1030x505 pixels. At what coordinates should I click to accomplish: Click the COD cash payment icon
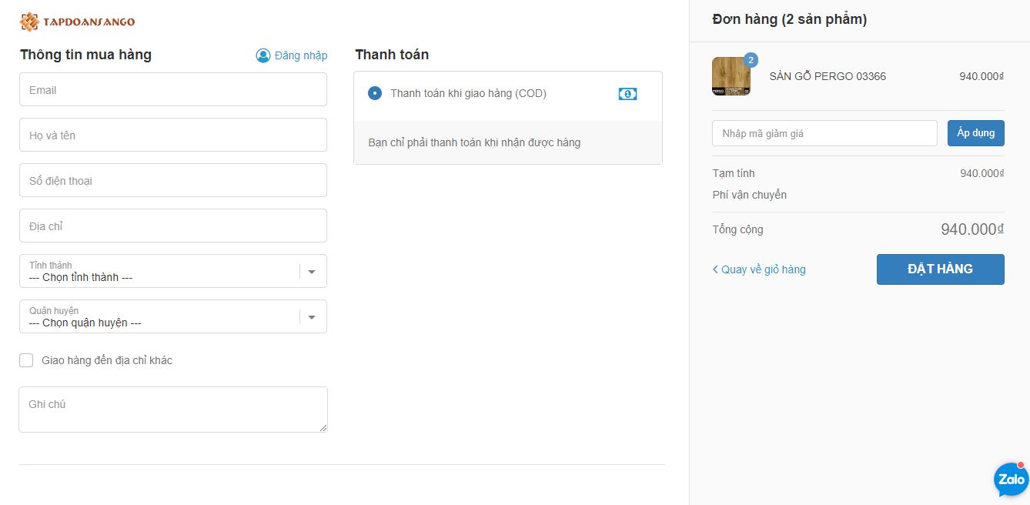click(627, 94)
